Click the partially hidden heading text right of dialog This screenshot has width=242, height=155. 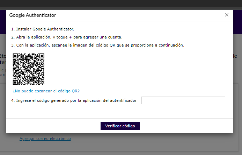(235, 56)
